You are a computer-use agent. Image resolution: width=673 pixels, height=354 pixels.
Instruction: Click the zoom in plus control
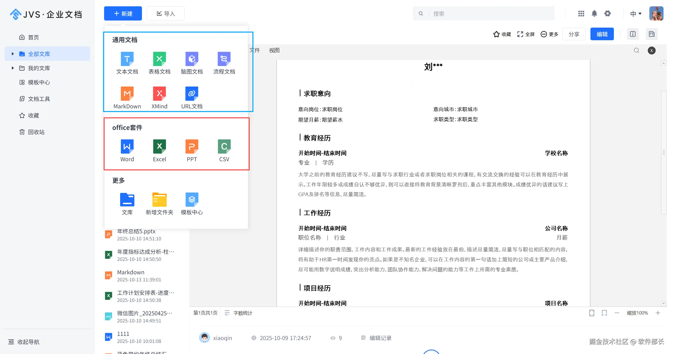point(658,313)
